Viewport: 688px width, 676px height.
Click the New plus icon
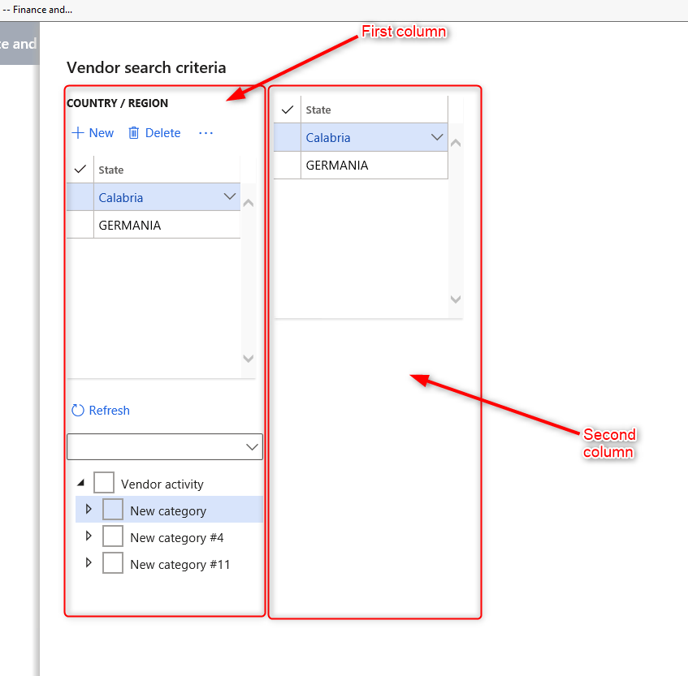pos(78,133)
